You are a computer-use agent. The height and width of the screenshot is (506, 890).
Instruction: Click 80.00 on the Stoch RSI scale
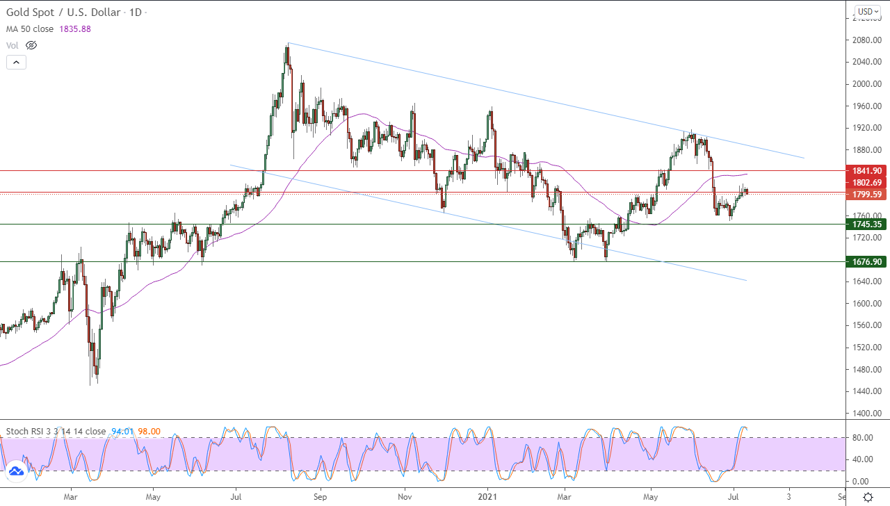(863, 437)
